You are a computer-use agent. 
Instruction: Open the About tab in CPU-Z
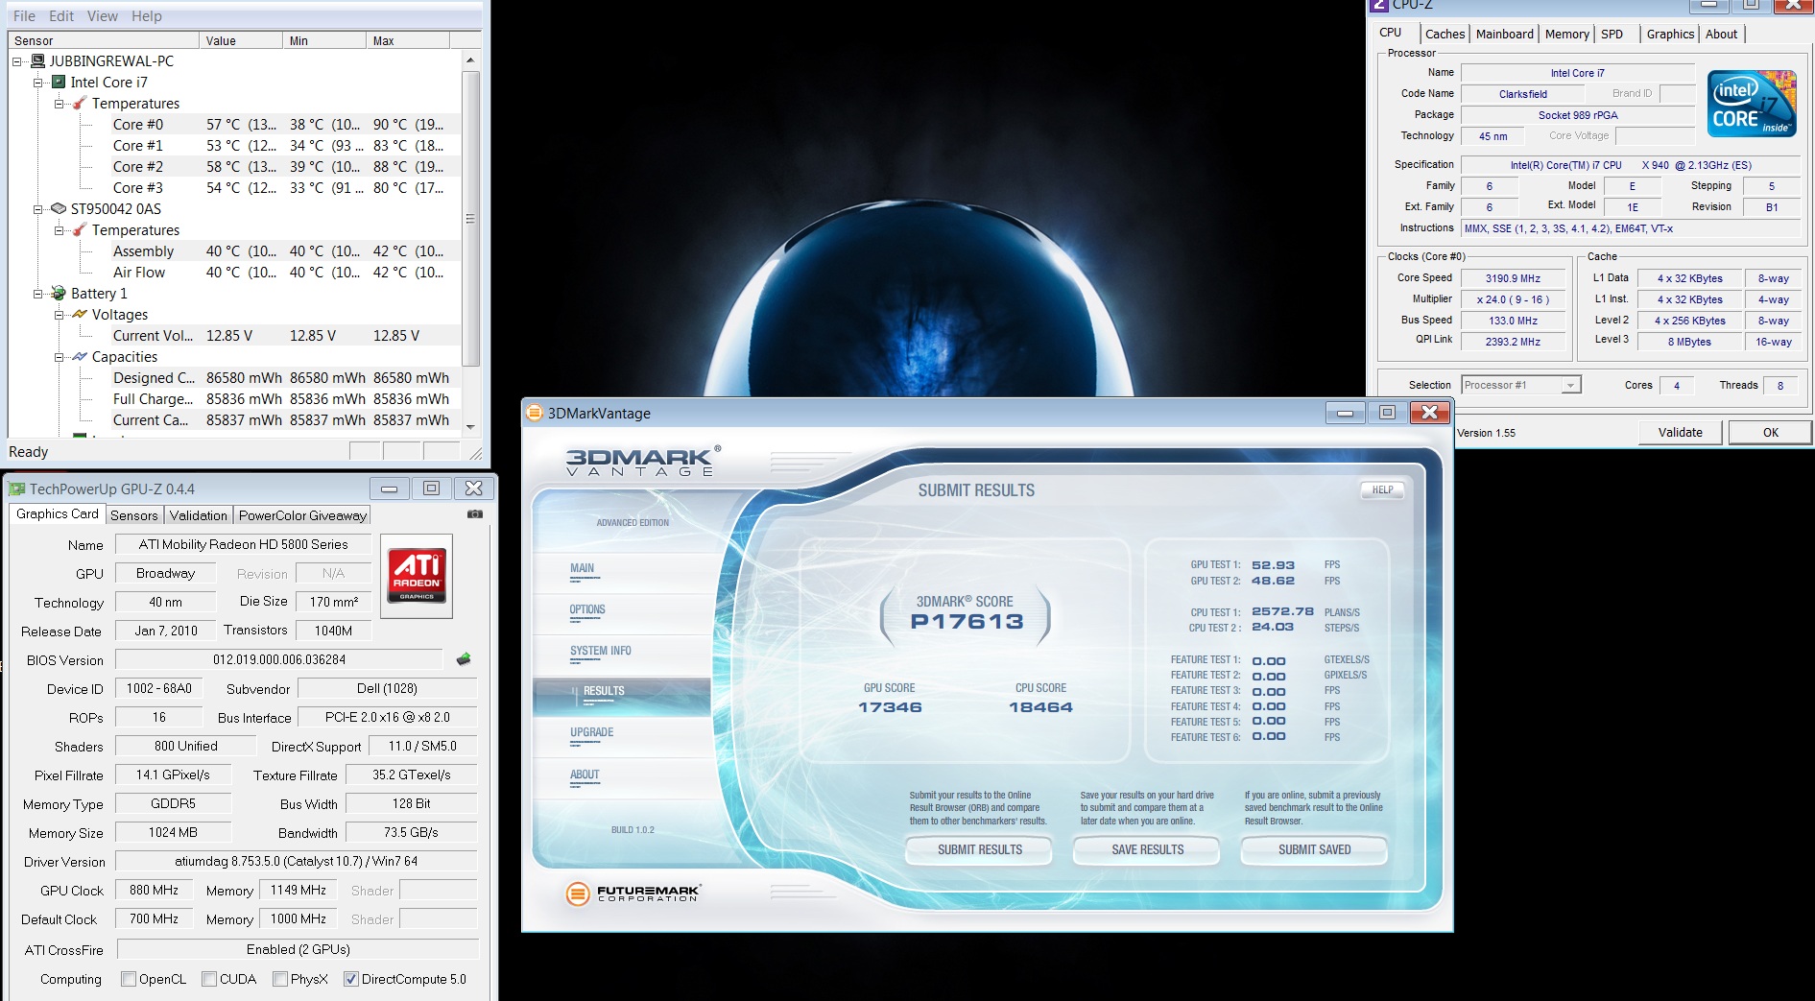click(x=1722, y=34)
